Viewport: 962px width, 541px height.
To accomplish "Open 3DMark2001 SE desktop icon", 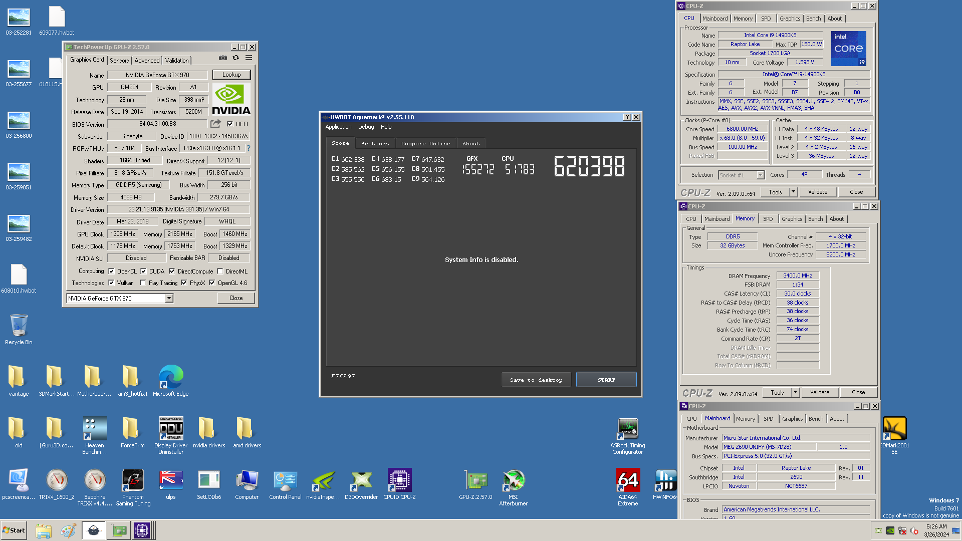I will 894,435.
